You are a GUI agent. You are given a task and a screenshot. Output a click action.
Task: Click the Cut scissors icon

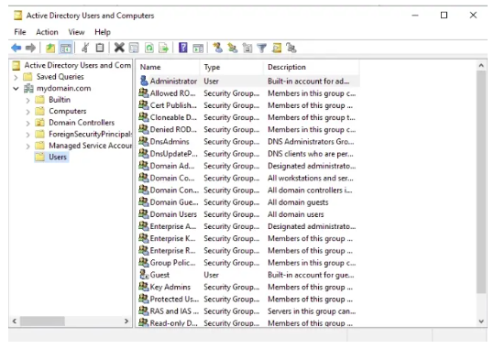point(85,48)
